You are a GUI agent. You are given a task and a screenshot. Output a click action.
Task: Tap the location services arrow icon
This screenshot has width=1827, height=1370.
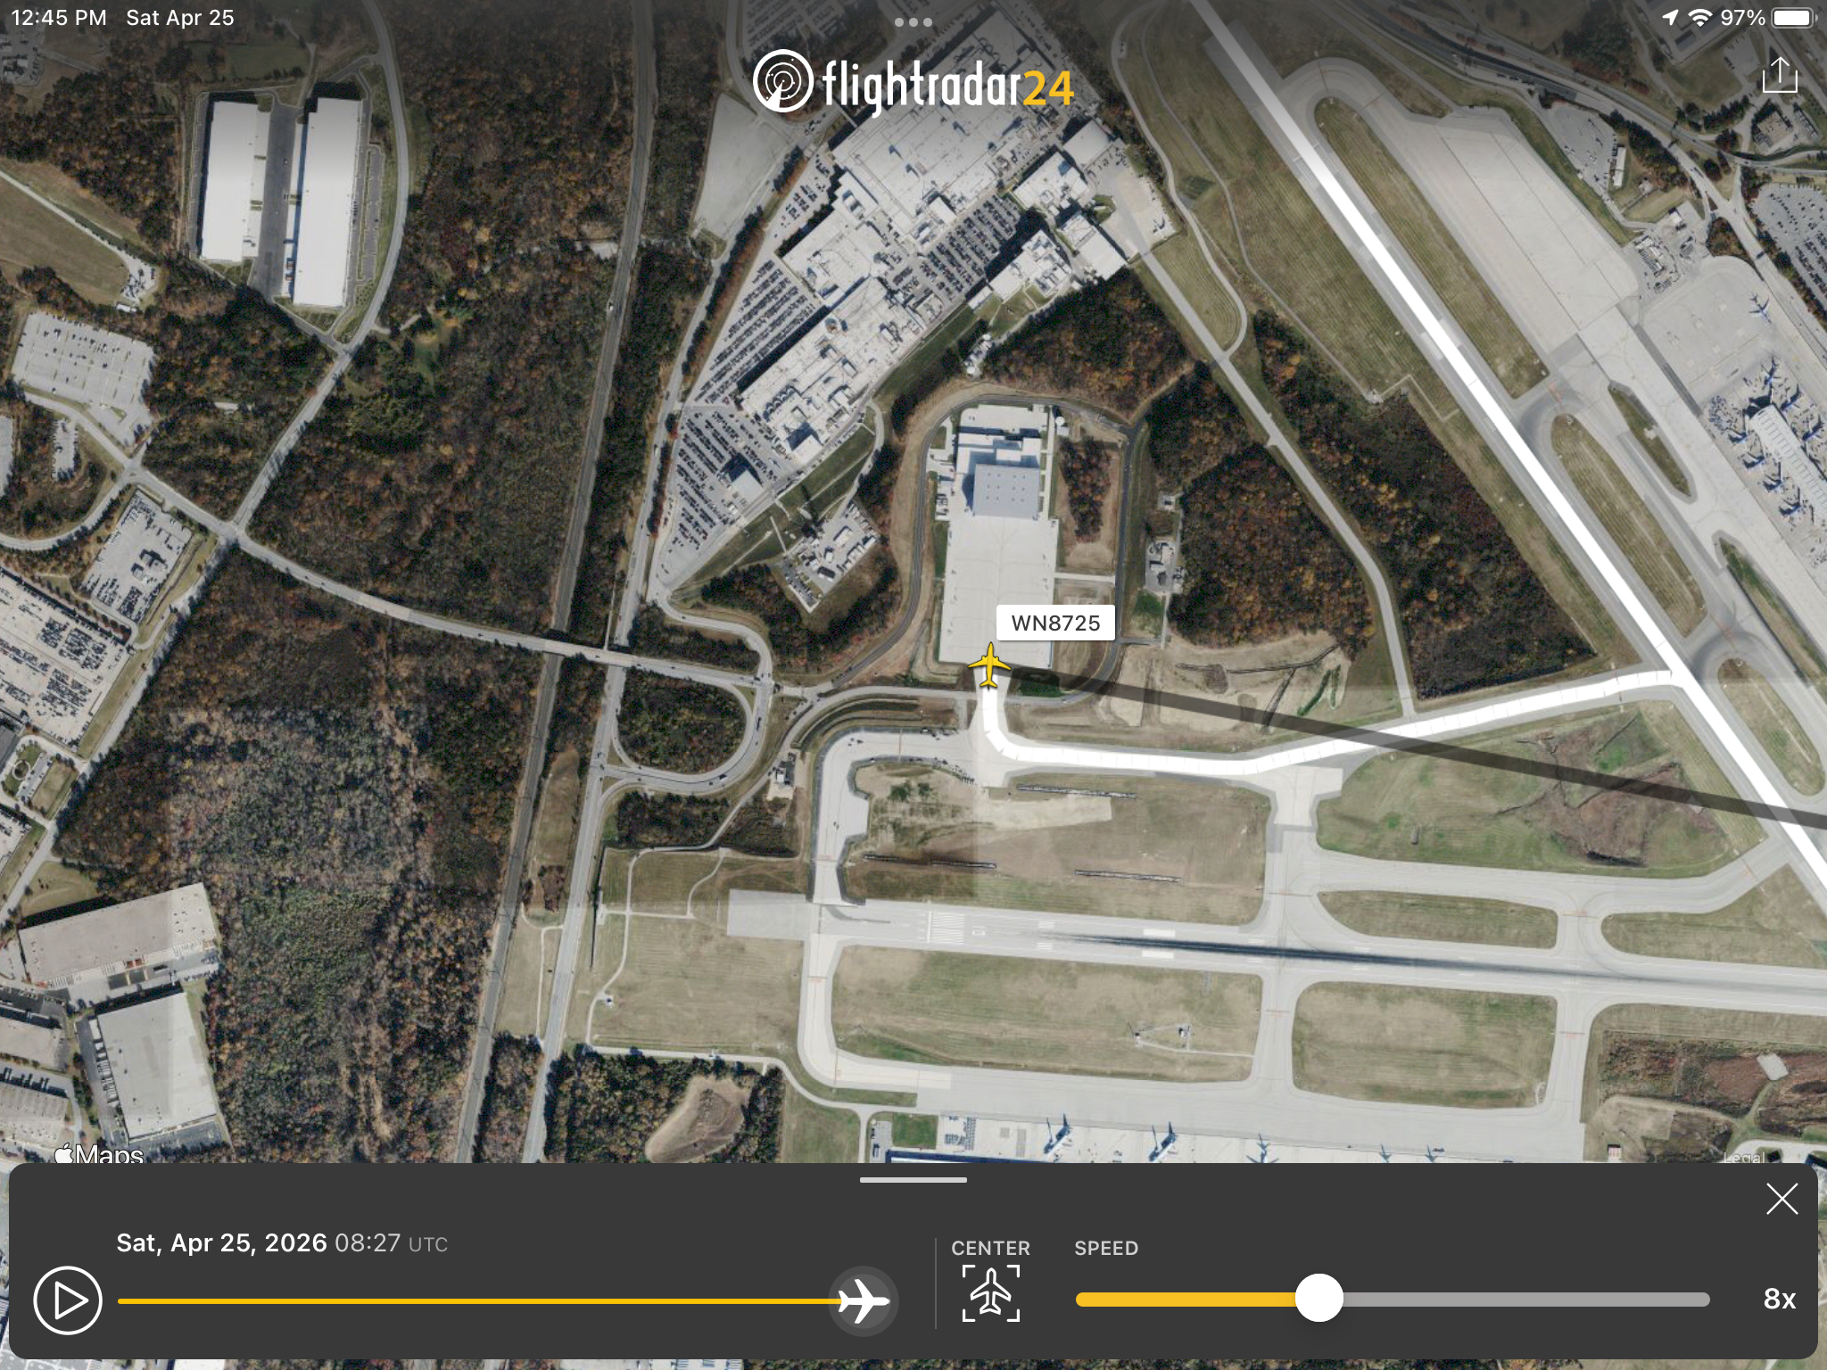tap(1670, 18)
